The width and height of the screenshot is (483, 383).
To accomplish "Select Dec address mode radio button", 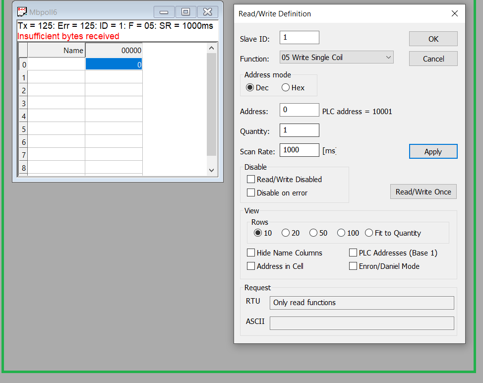I will coord(250,88).
